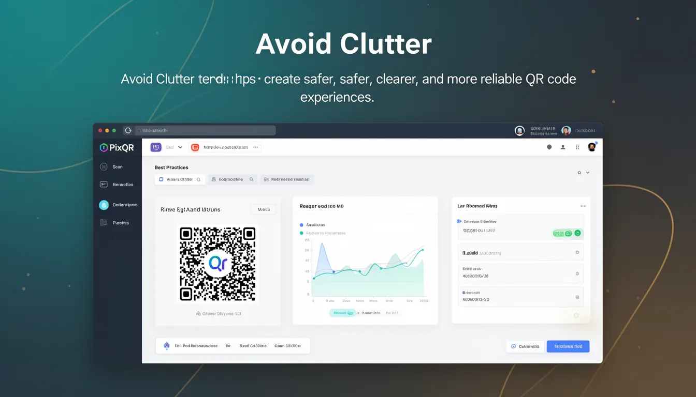Click the browser address bar

[x=205, y=130]
